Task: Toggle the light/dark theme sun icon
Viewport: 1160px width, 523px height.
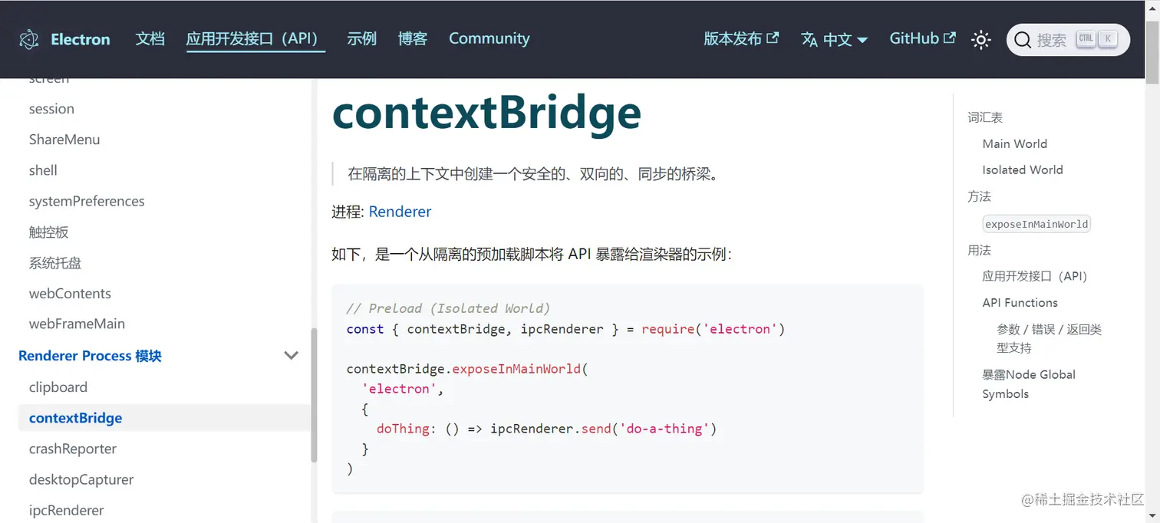Action: 980,40
